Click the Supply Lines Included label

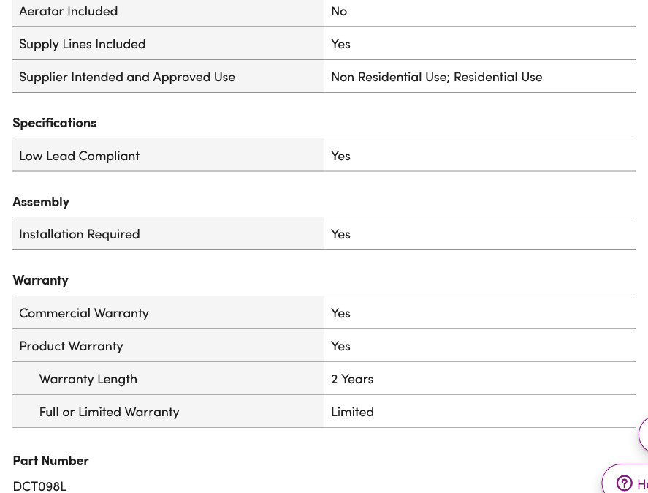click(x=83, y=44)
